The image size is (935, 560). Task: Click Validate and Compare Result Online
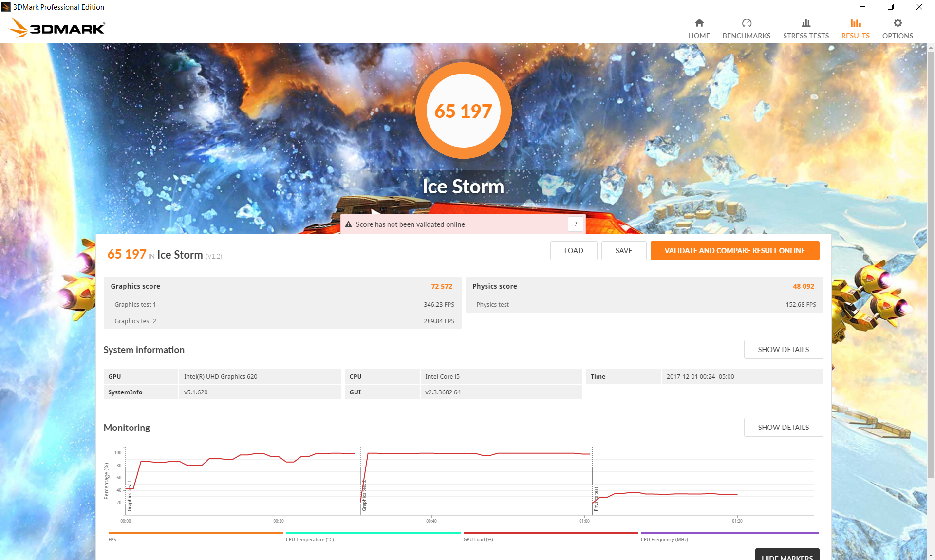[x=734, y=251]
